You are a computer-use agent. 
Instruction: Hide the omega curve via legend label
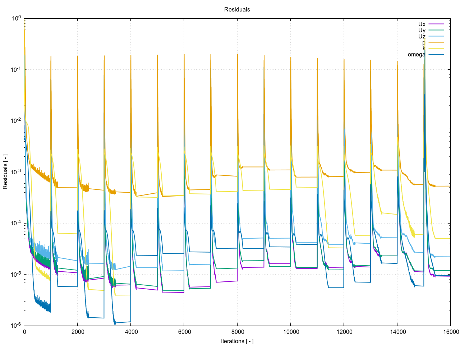coord(416,55)
